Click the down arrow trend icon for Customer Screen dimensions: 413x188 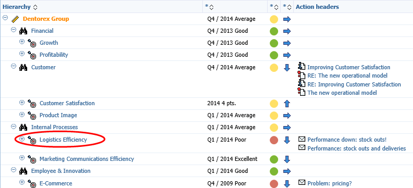(x=287, y=68)
